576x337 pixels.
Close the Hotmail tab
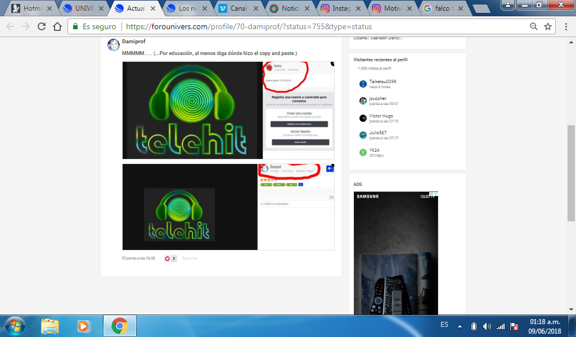pyautogui.click(x=49, y=8)
